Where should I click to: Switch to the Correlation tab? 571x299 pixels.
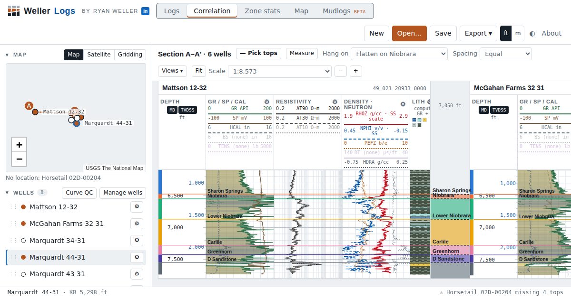point(212,11)
